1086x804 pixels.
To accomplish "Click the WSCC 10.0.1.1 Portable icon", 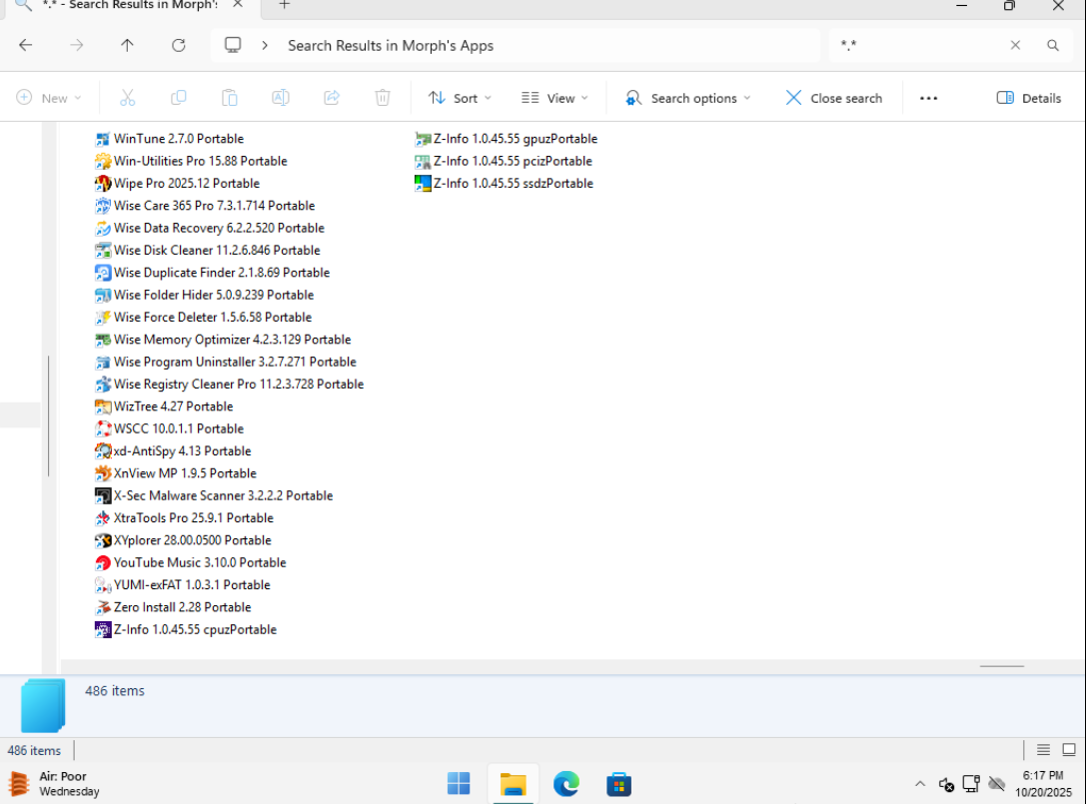I will click(103, 428).
